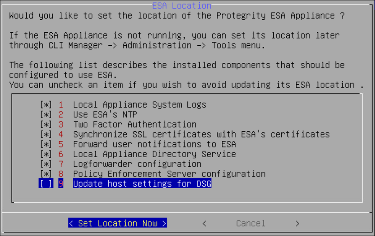Click the highlighted number 9 hotkey

point(61,184)
